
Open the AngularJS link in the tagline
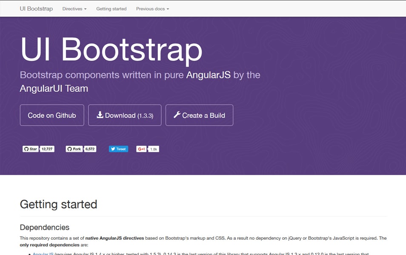pos(209,75)
